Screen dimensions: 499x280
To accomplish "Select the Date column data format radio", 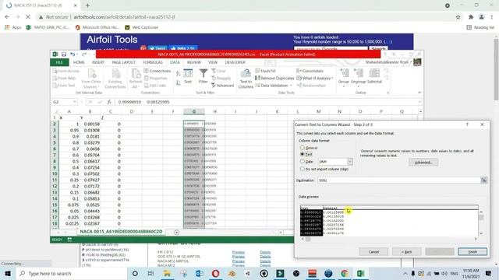I will (x=303, y=161).
